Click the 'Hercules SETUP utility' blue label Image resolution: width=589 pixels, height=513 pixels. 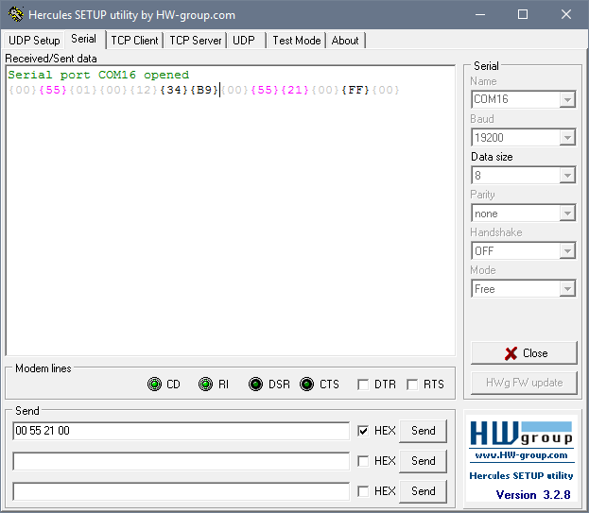click(x=521, y=476)
